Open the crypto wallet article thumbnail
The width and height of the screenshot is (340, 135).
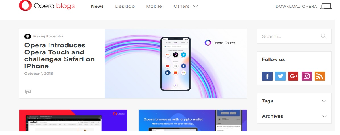coord(193,120)
